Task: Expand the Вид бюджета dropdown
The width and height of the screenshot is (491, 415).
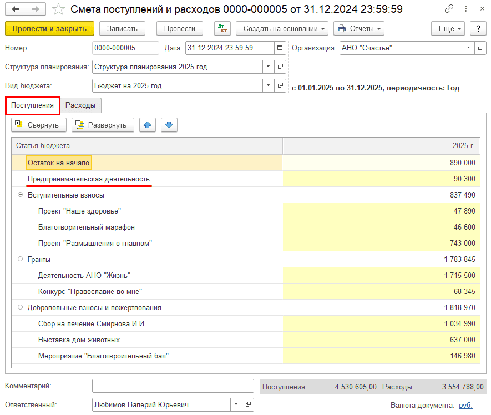Action: 269,86
